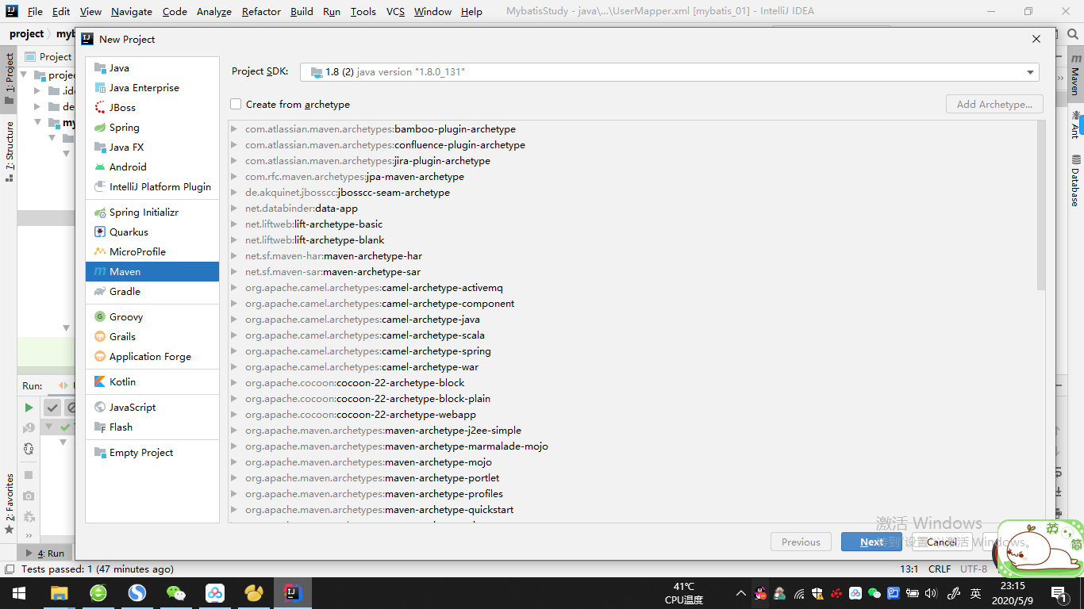
Task: Click the Next button
Action: (871, 542)
